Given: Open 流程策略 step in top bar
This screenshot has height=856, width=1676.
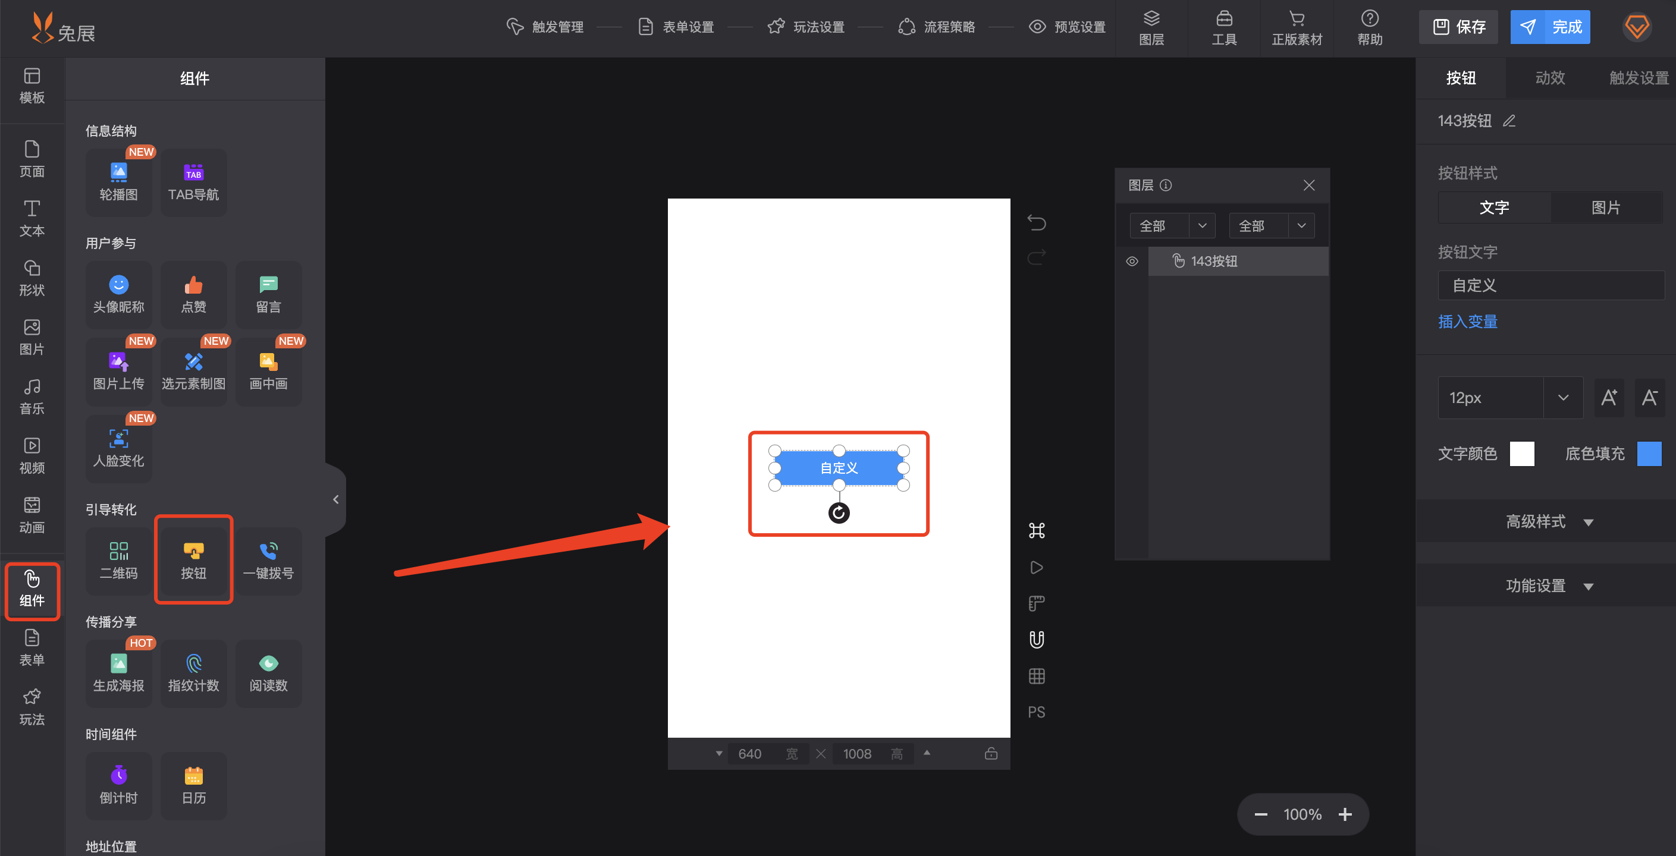Looking at the screenshot, I should pos(937,27).
